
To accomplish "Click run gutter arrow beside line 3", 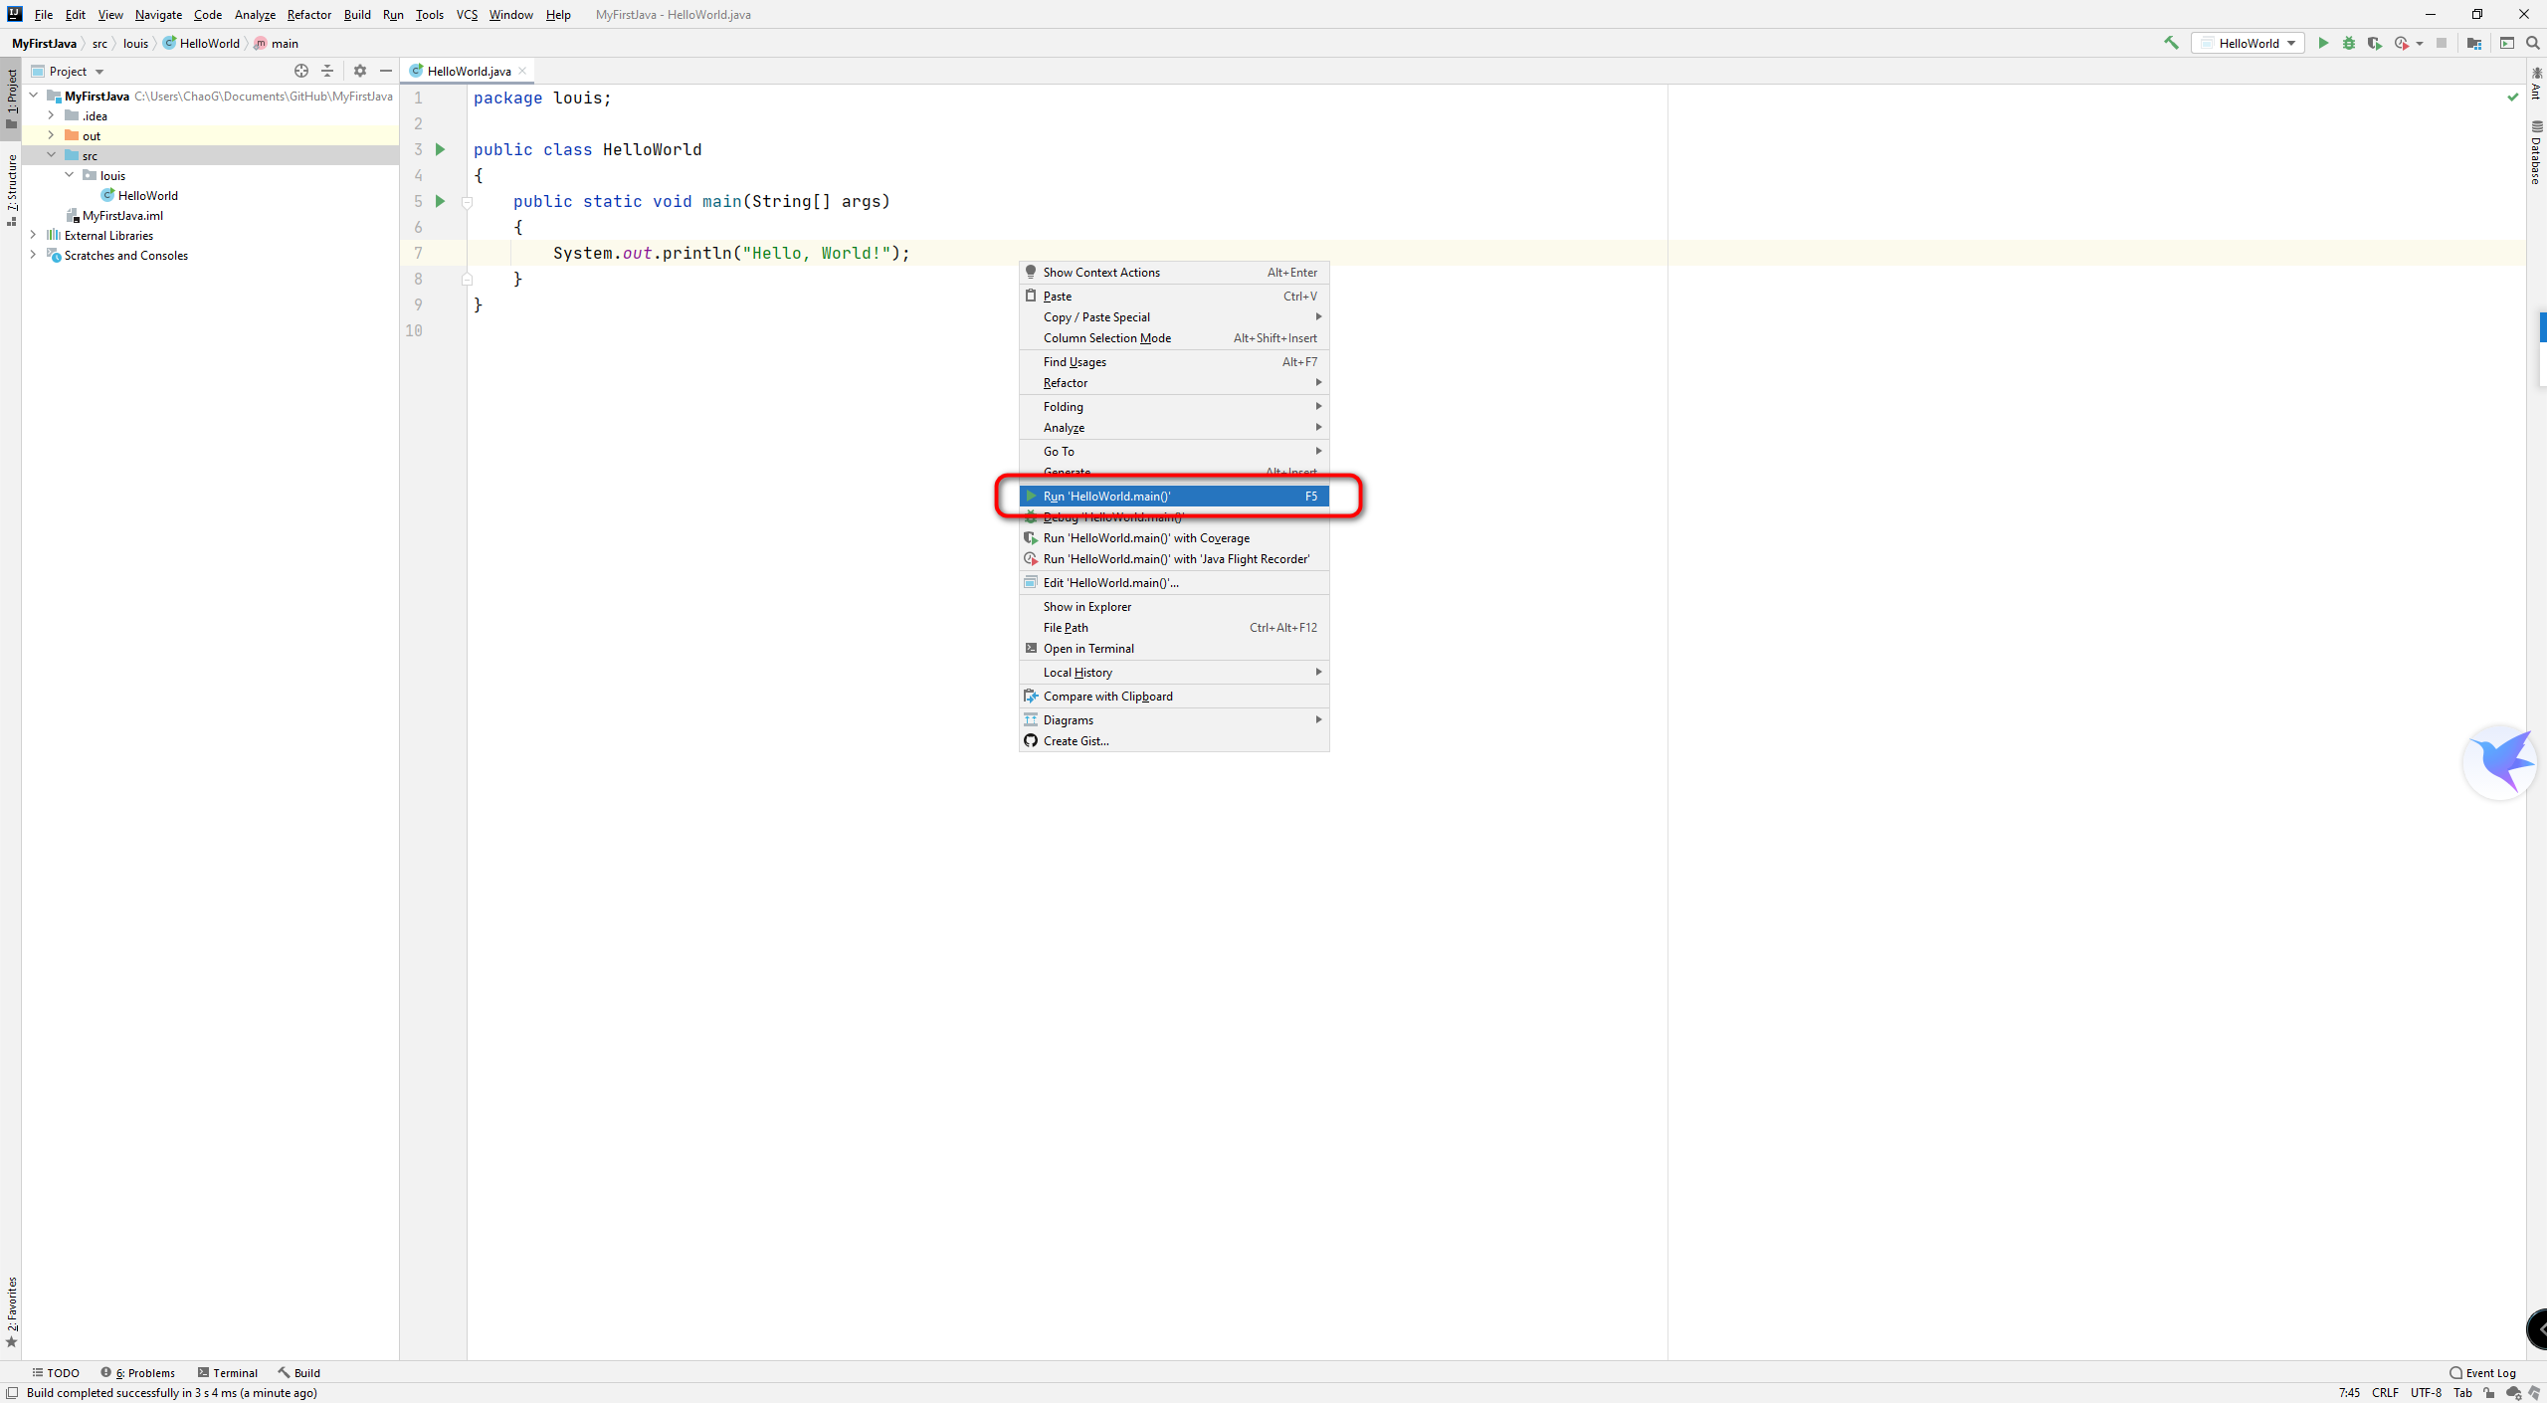I will pos(440,149).
